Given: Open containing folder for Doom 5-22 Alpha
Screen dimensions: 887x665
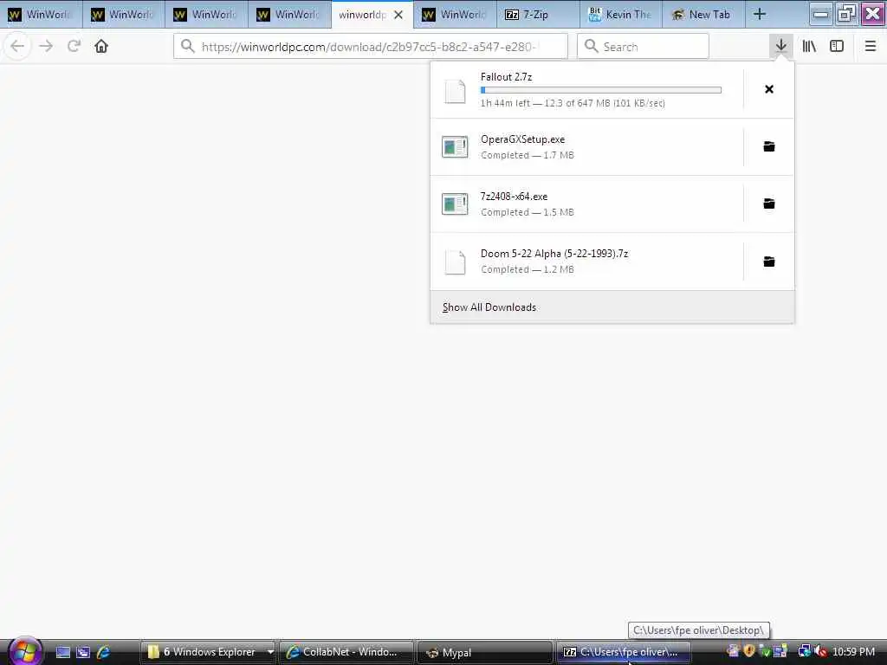Looking at the screenshot, I should (769, 261).
